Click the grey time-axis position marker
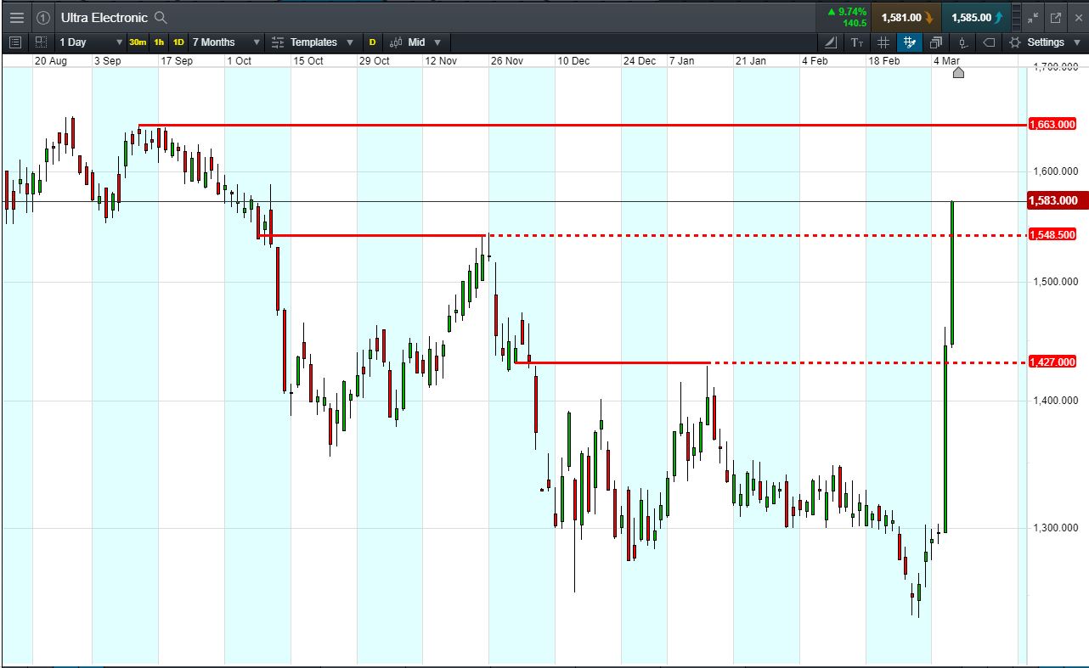1089x668 pixels. click(x=958, y=73)
